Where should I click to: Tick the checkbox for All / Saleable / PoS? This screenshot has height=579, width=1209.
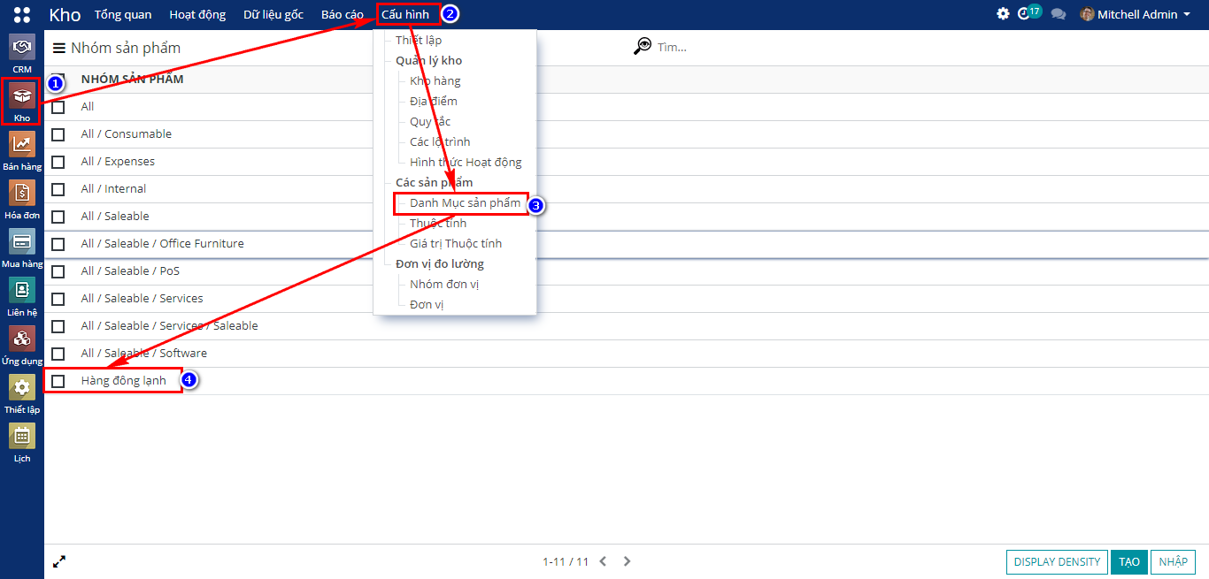pos(58,271)
